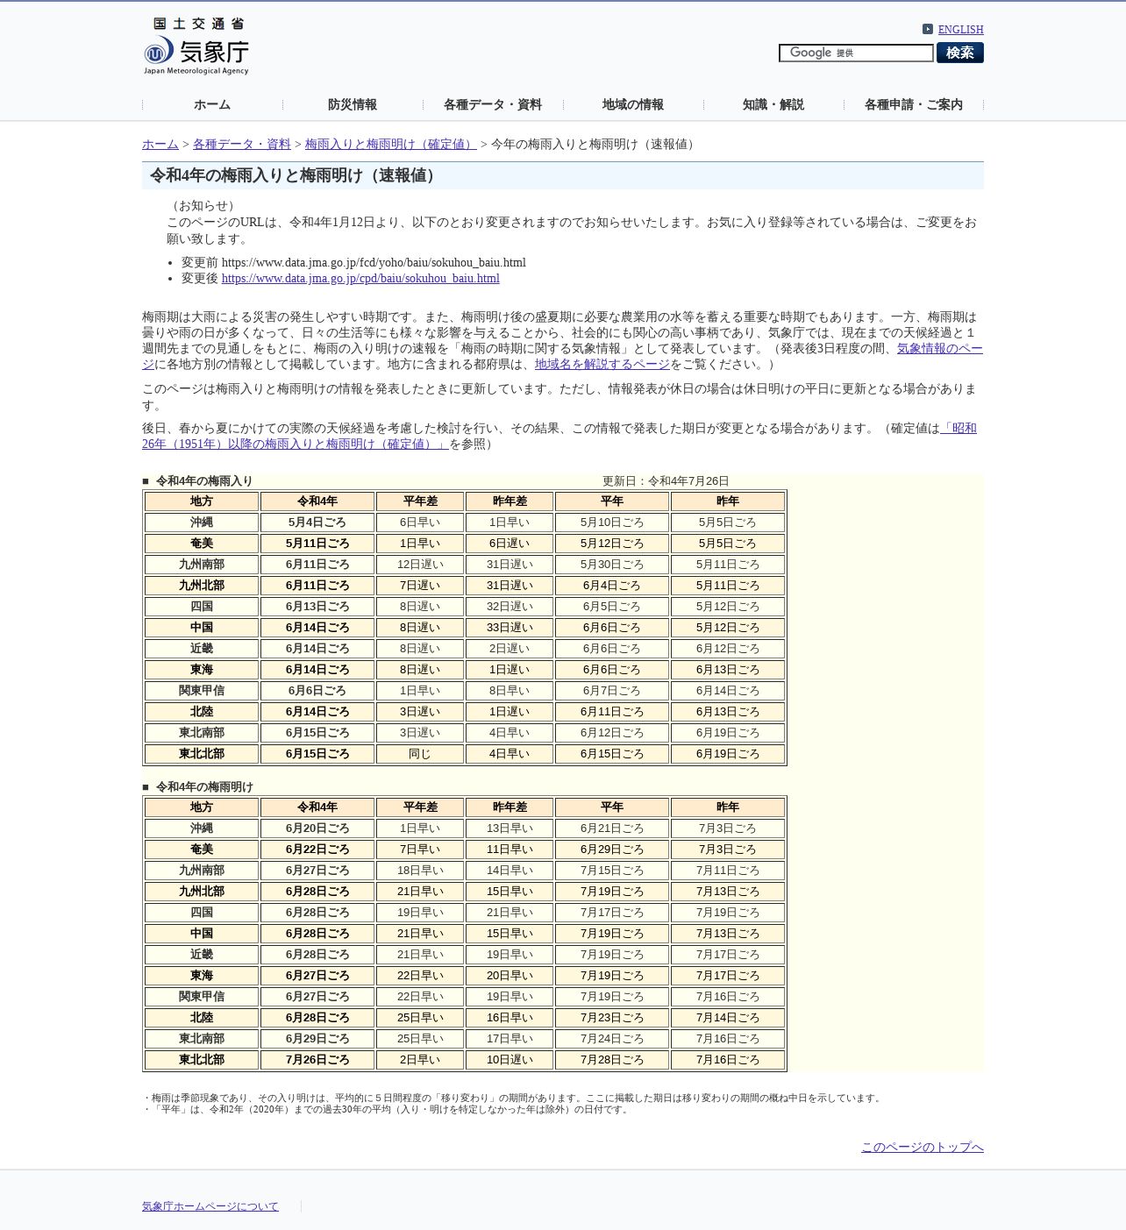Click the 検索 search button
Image resolution: width=1126 pixels, height=1230 pixels.
960,53
